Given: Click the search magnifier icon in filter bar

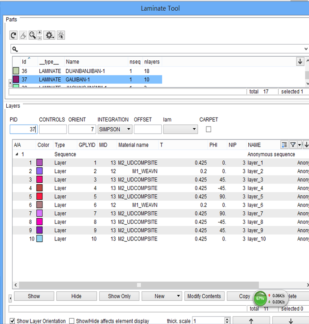Looking at the screenshot, I should pos(15,49).
